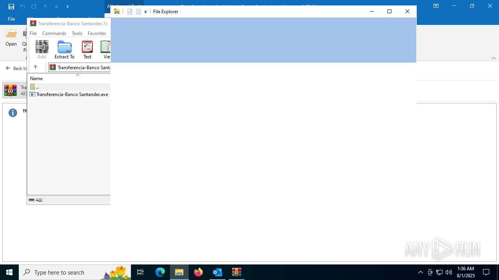Click the View book icon in WinRAR
Image resolution: width=499 pixels, height=280 pixels.
106,49
